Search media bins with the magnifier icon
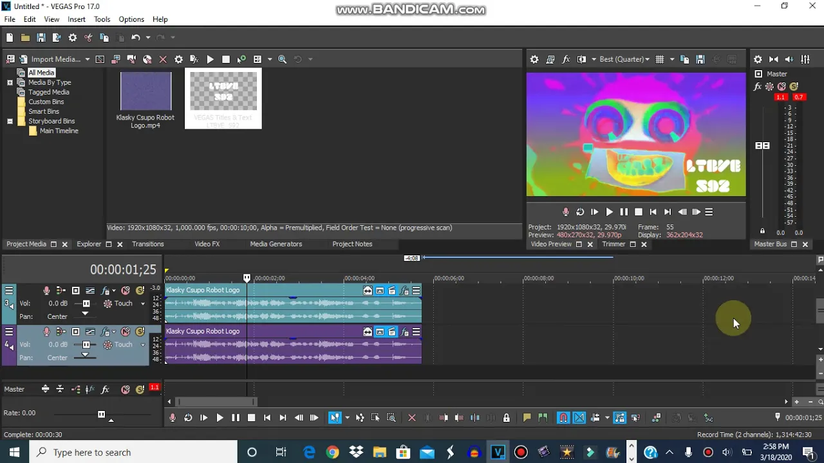 [282, 59]
